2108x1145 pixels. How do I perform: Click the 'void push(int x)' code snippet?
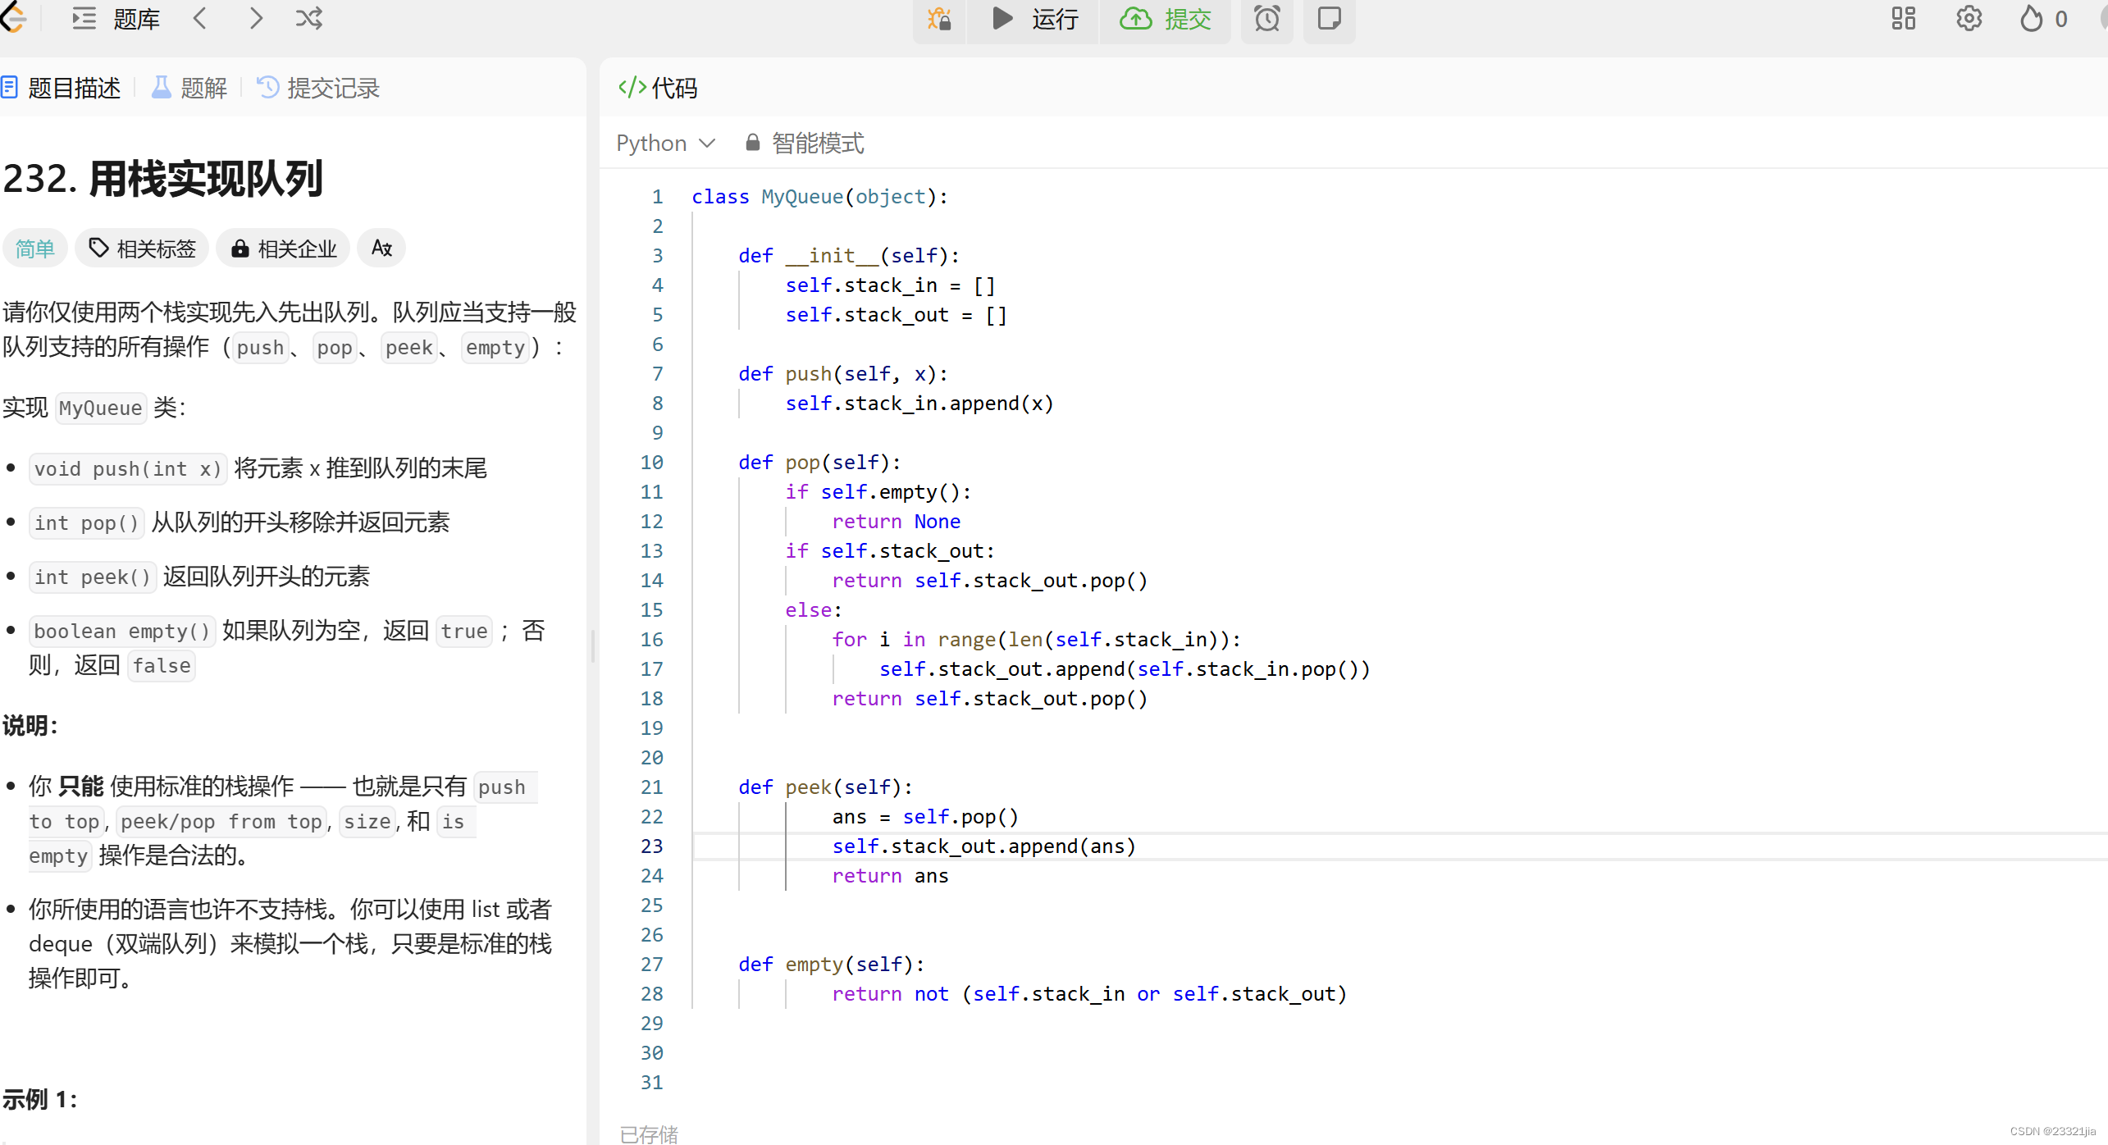coord(128,469)
